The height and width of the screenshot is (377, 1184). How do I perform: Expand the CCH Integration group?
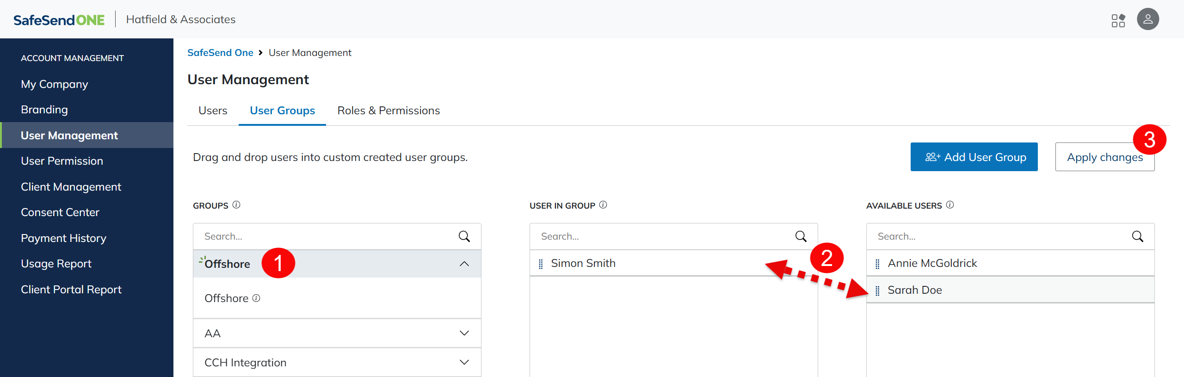[464, 362]
